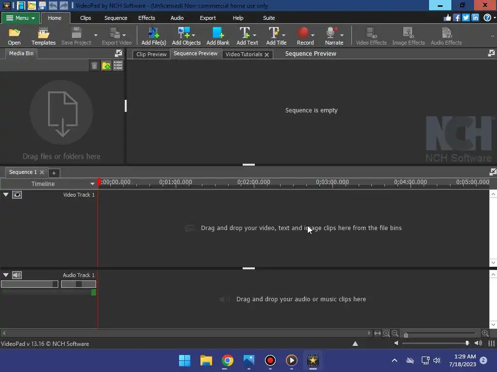Viewport: 497px width, 372px height.
Task: Select the Video Tutorials tab
Action: coord(244,54)
